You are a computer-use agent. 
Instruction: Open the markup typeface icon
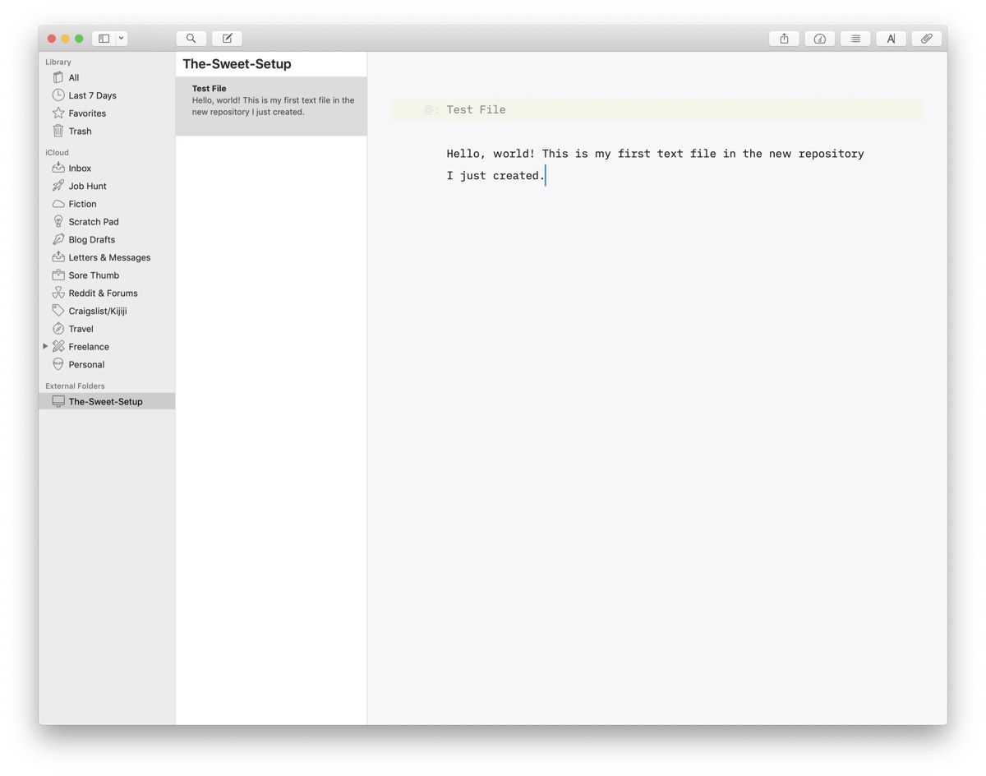click(x=891, y=39)
